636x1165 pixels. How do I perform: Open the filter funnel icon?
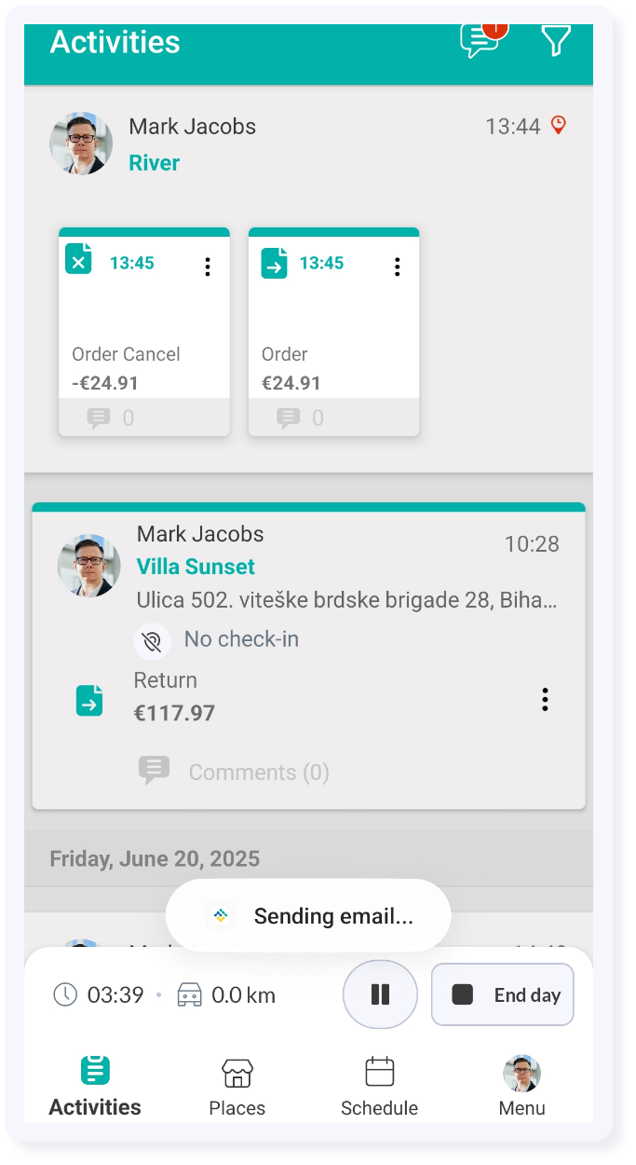click(555, 40)
